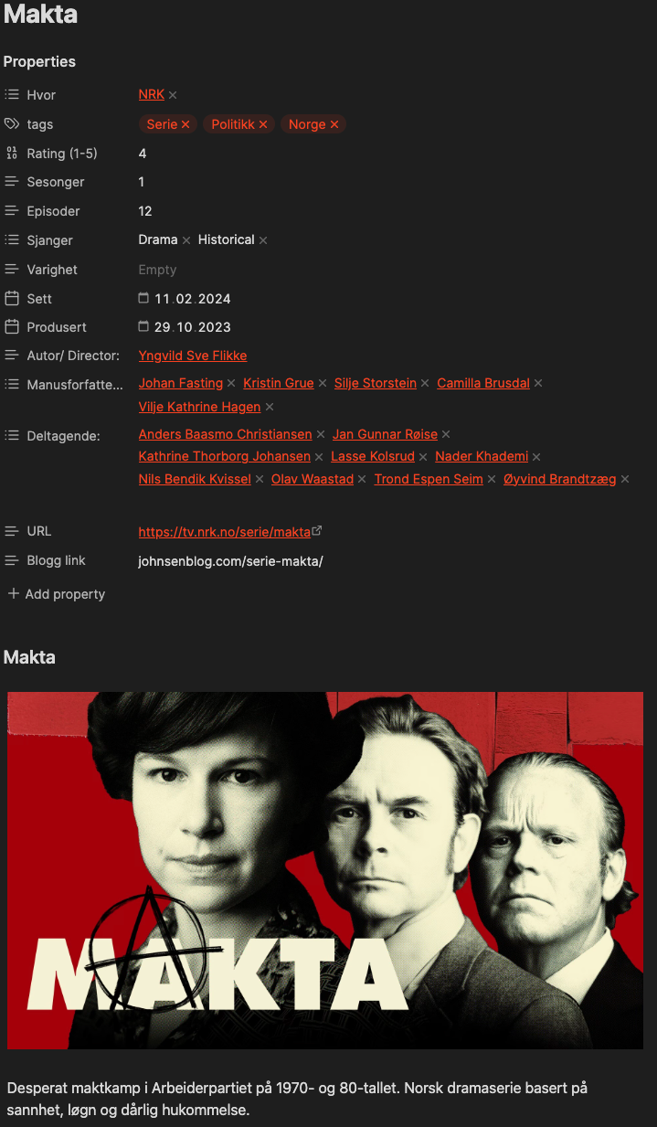Remove the Serie tag
The width and height of the screenshot is (657, 1127).
coord(185,124)
